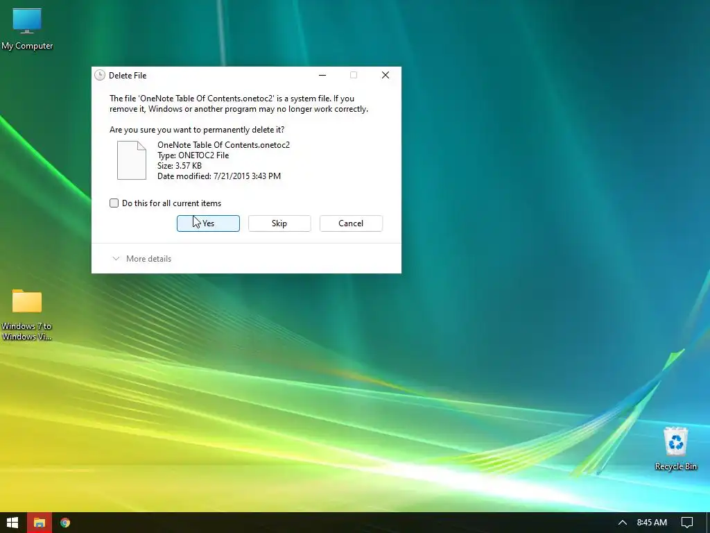The image size is (710, 533).
Task: Open the clock showing 8:45 AM
Action: pos(652,523)
